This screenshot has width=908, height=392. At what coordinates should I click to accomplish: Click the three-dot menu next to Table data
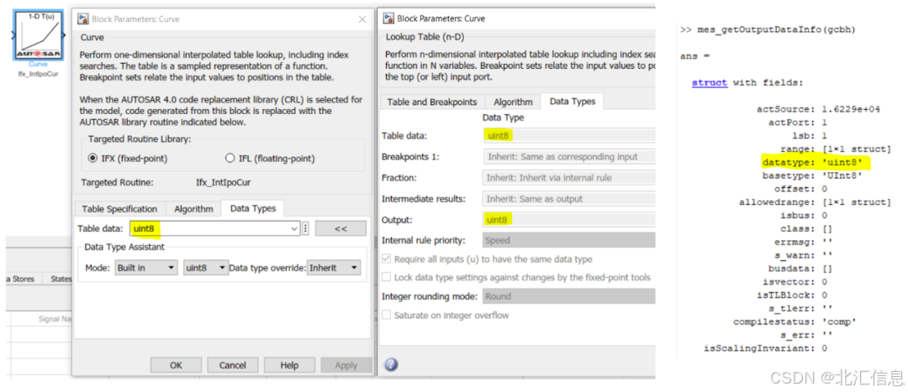point(306,228)
